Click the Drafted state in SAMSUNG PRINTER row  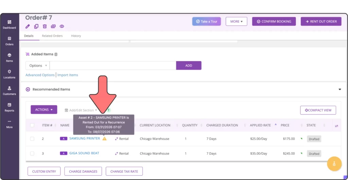(314, 139)
